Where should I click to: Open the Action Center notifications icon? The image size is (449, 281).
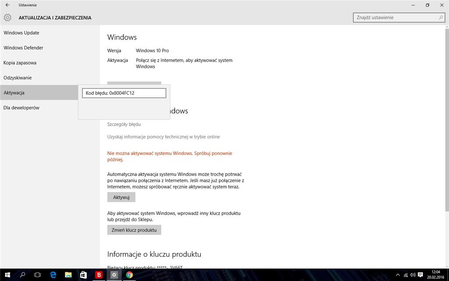click(420, 275)
